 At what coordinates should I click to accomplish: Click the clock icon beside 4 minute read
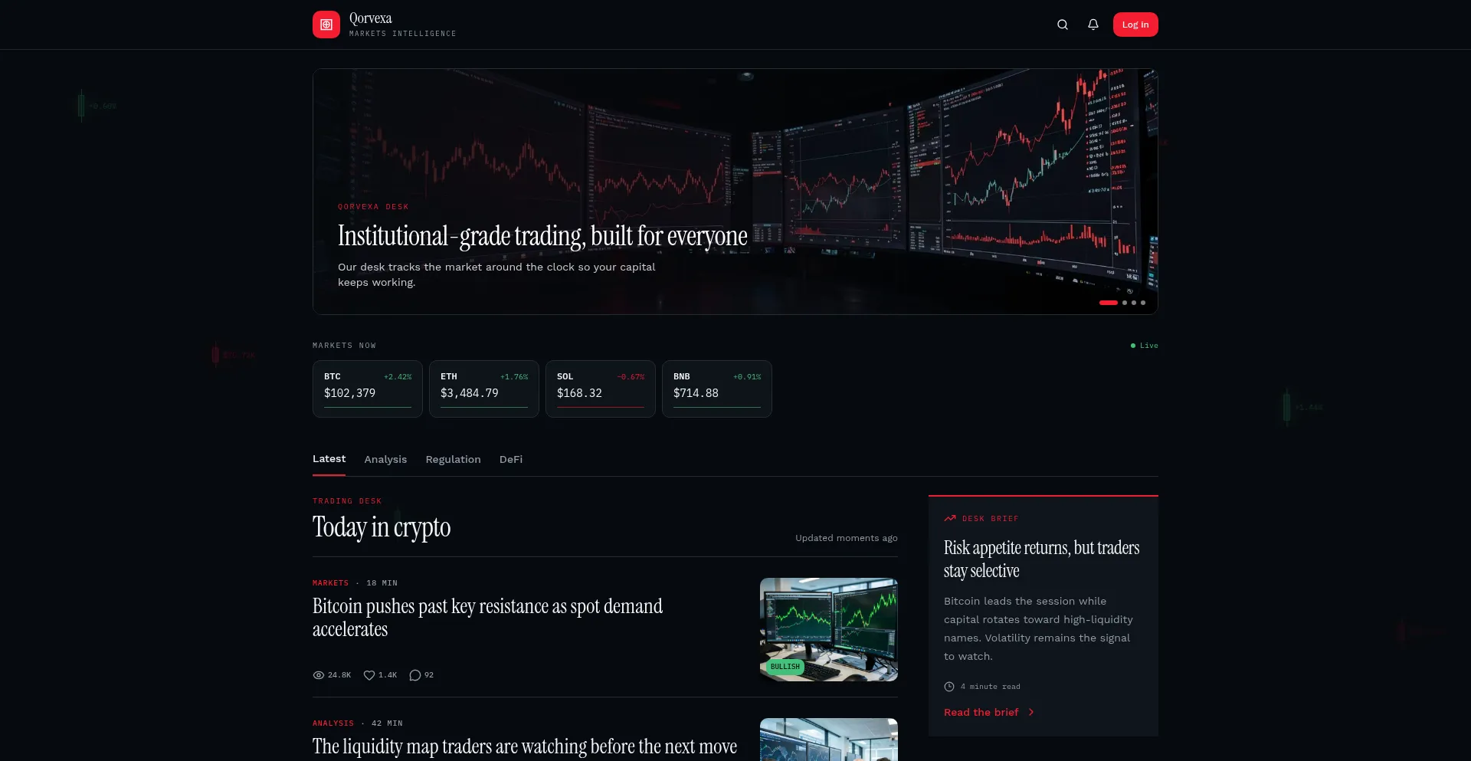949,687
